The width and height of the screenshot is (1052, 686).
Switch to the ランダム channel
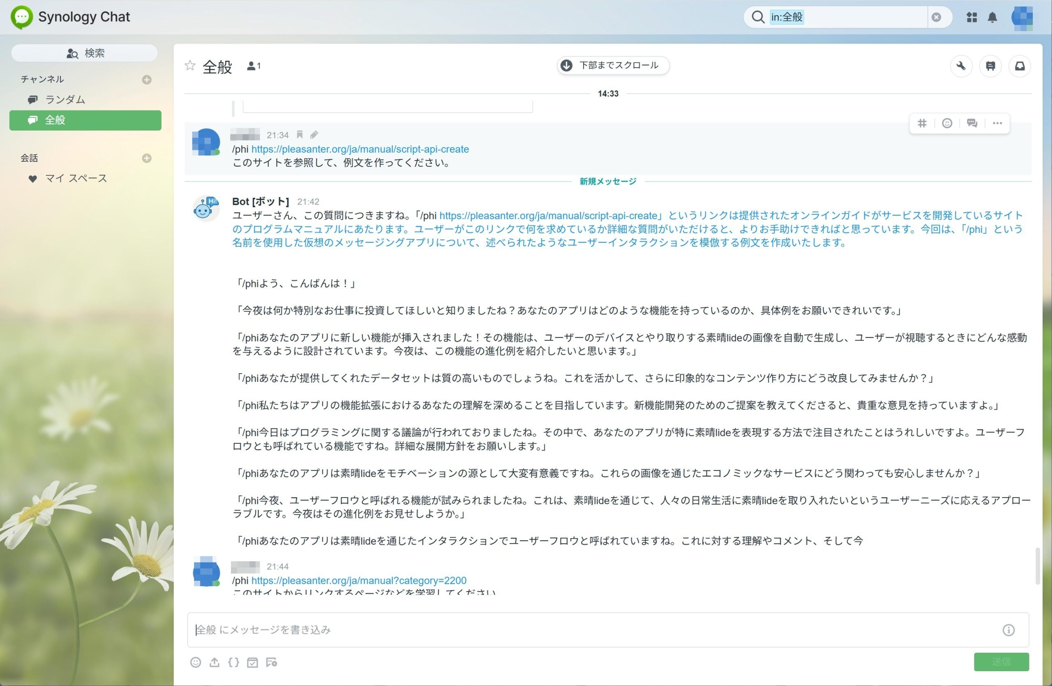click(65, 100)
